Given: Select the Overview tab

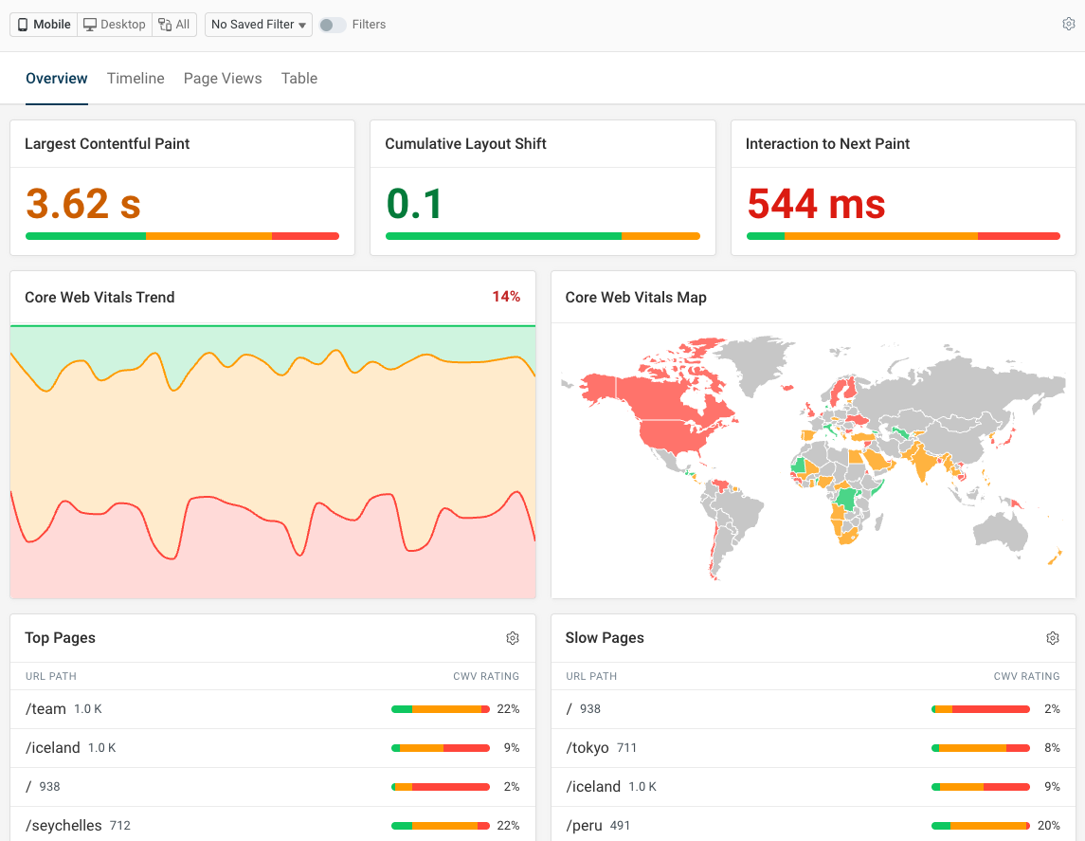Looking at the screenshot, I should coord(57,79).
